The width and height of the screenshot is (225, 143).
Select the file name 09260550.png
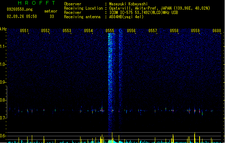pos(20,9)
